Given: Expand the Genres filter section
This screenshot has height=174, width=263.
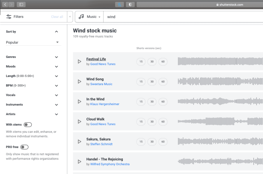Looking at the screenshot, I should (x=56, y=57).
